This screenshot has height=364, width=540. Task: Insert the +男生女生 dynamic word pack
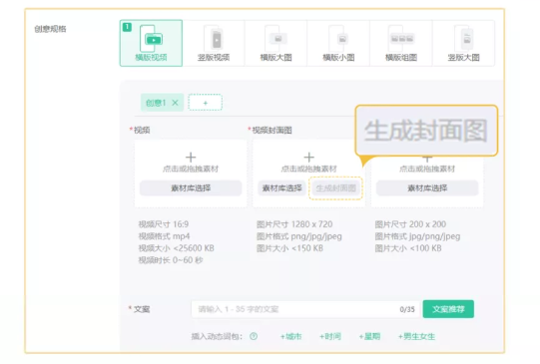tap(416, 336)
